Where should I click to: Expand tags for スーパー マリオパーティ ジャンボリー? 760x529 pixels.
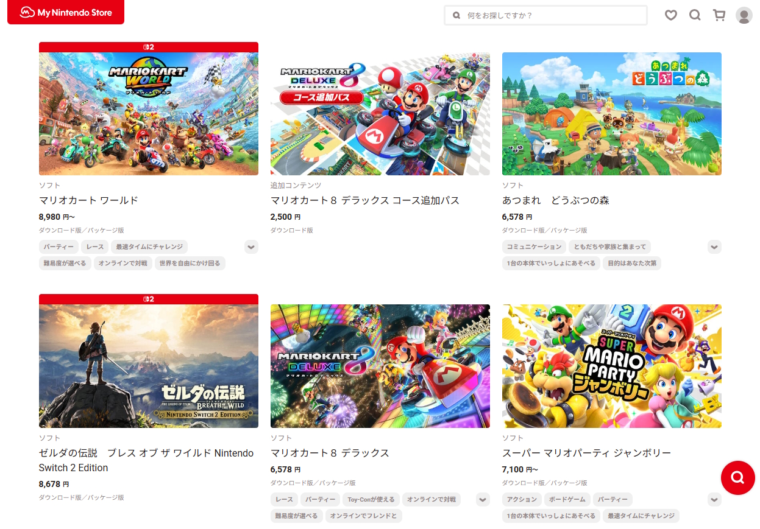point(714,499)
